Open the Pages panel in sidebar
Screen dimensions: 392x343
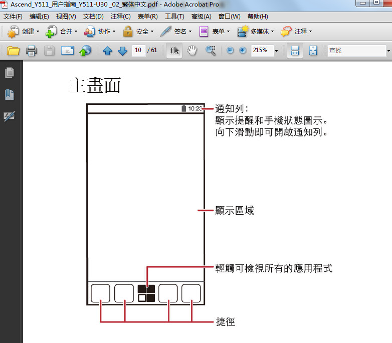10,73
